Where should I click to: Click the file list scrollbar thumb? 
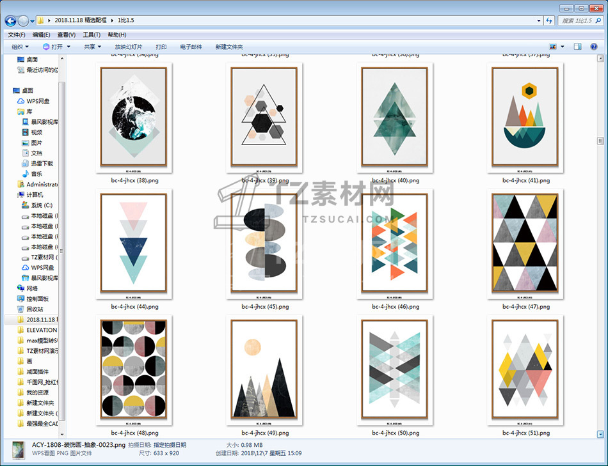coord(600,141)
